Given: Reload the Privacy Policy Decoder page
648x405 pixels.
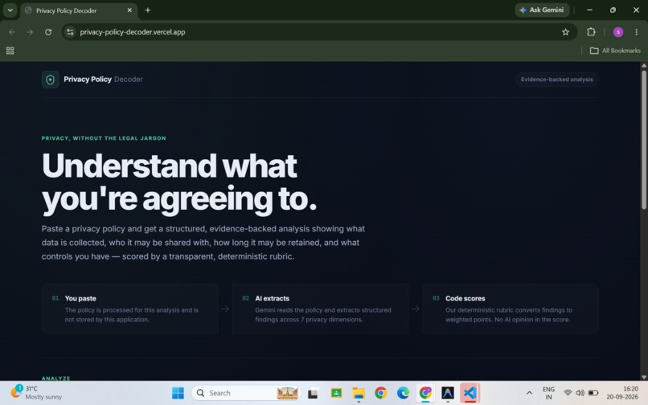Looking at the screenshot, I should [x=48, y=32].
